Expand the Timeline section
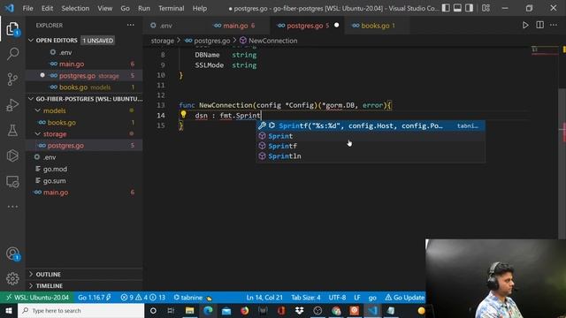Image resolution: width=566 pixels, height=318 pixels. pos(84,286)
